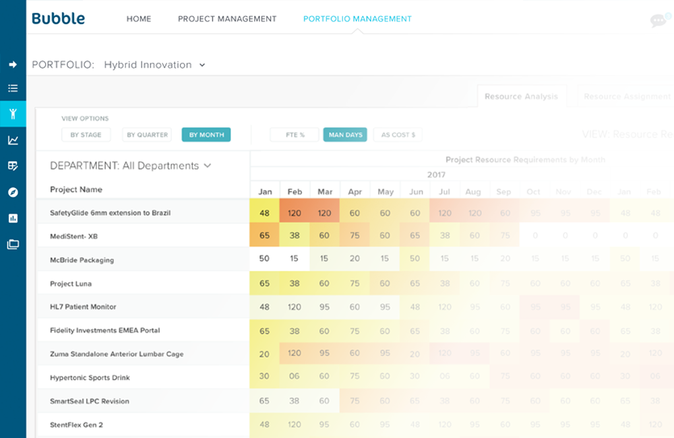Click Fidelity Investments January cell 65
The width and height of the screenshot is (674, 438).
[264, 331]
